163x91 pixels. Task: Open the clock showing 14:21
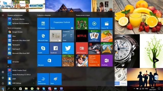[153, 89]
